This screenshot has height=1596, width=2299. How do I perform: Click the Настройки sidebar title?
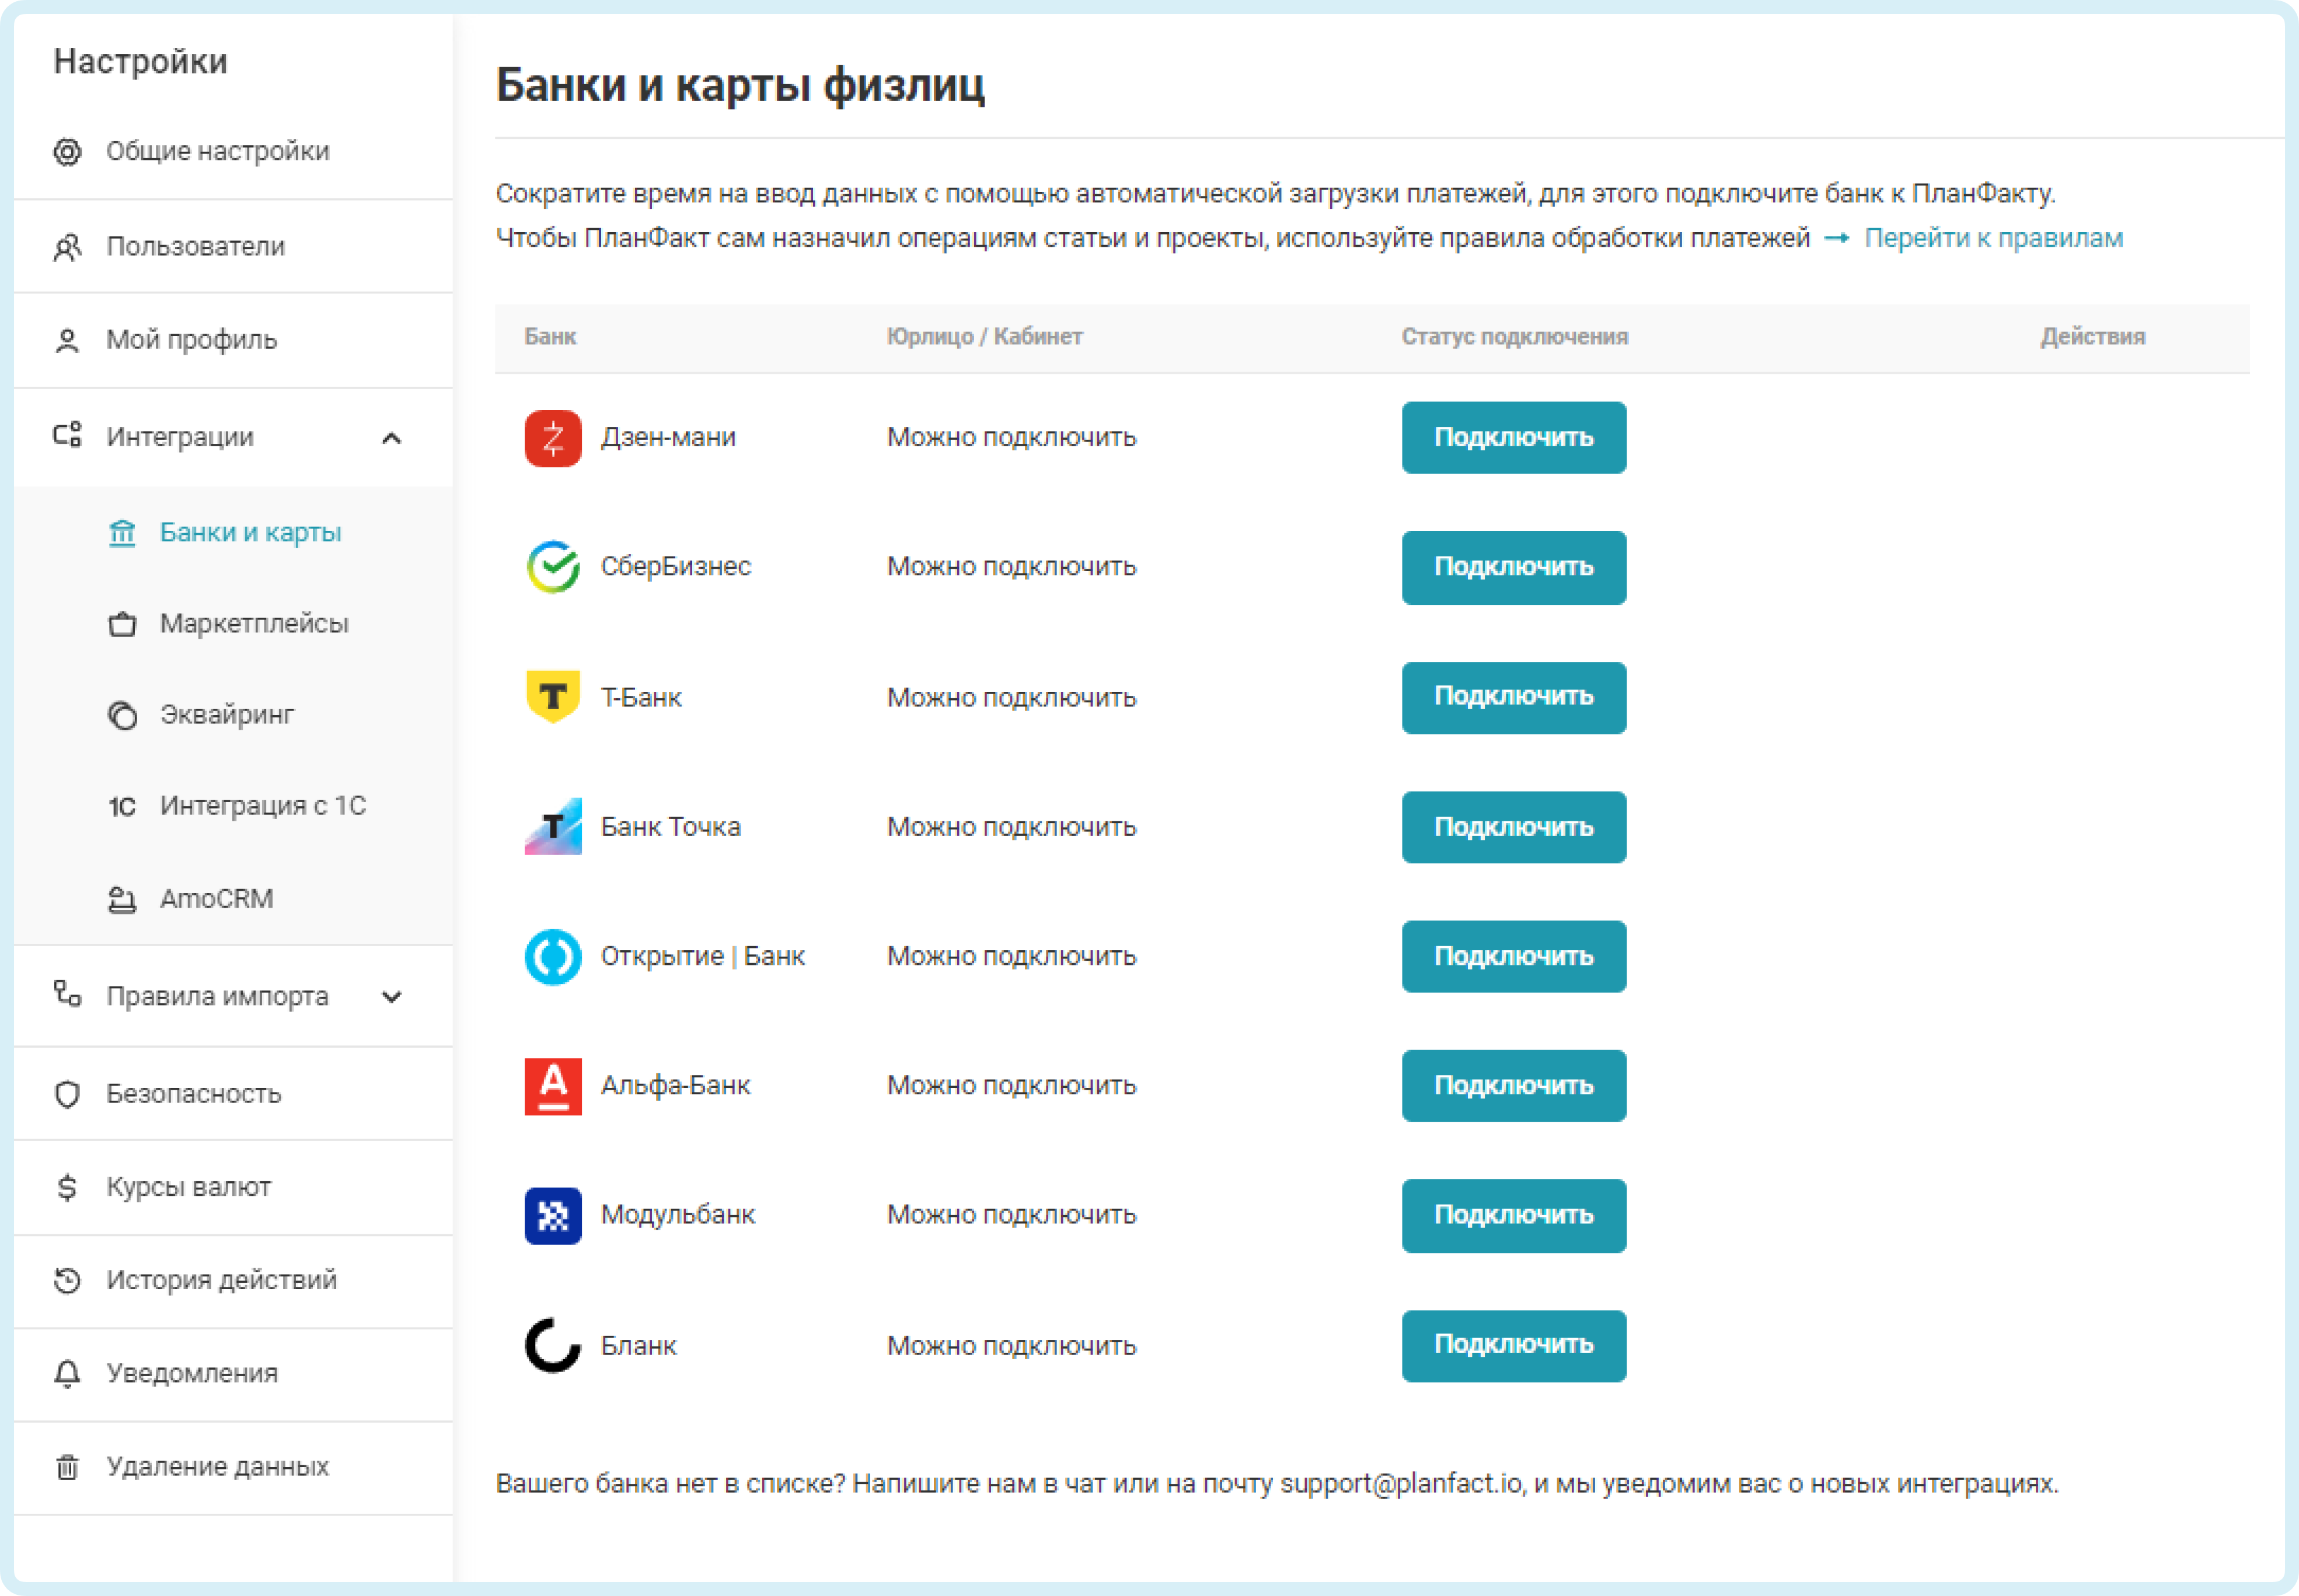tap(140, 62)
